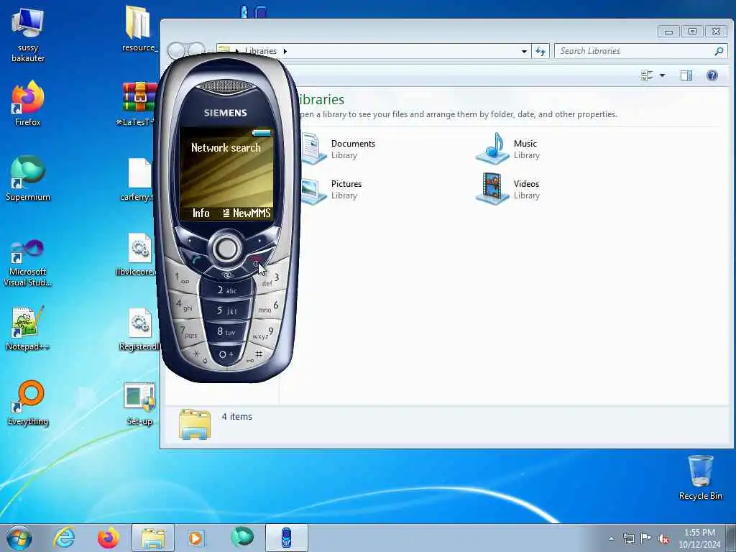This screenshot has width=736, height=552.
Task: Select the libvlccore file icon
Action: tap(138, 254)
